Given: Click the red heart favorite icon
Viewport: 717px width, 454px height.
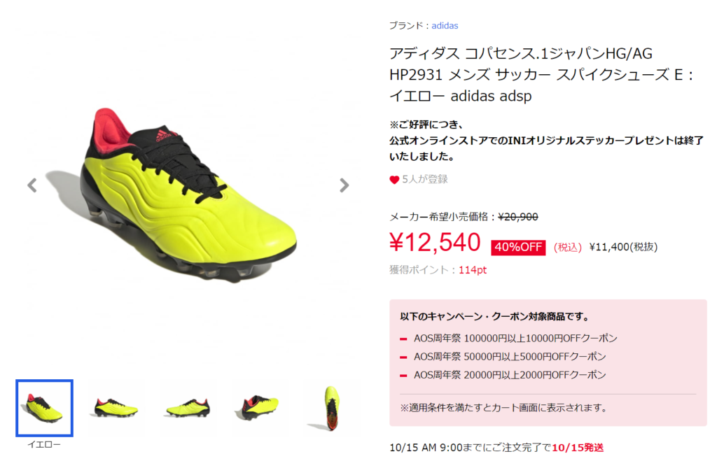Looking at the screenshot, I should (x=394, y=180).
